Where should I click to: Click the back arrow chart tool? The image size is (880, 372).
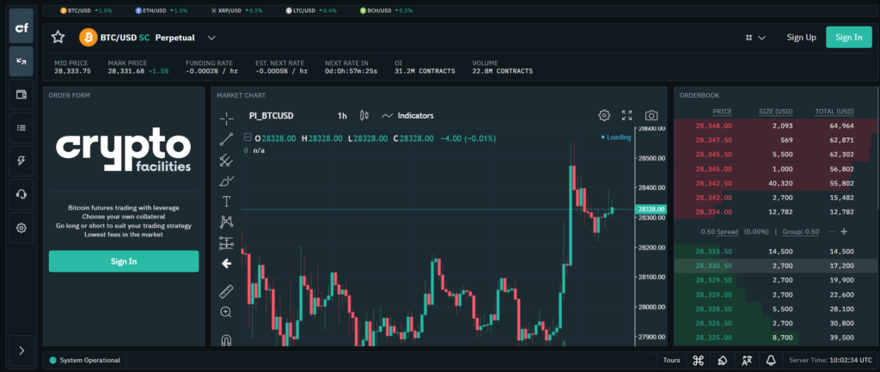coord(226,263)
